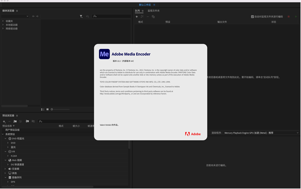Click the 格式 column header in Queue
This screenshot has height=189, width=301.
click(x=141, y=22)
